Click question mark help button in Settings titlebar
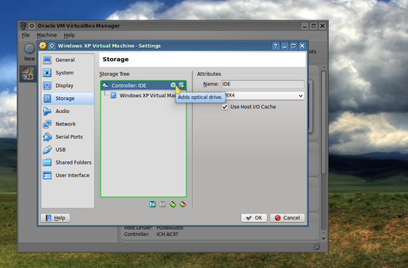Viewport: 408px width, 268px height. tap(276, 46)
